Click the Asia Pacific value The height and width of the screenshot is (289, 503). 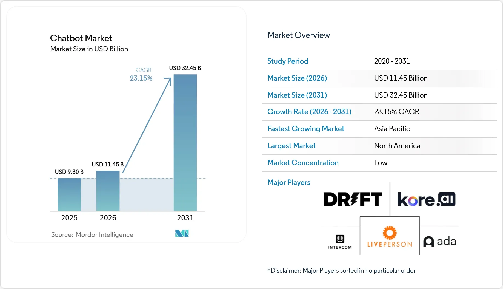[392, 129]
